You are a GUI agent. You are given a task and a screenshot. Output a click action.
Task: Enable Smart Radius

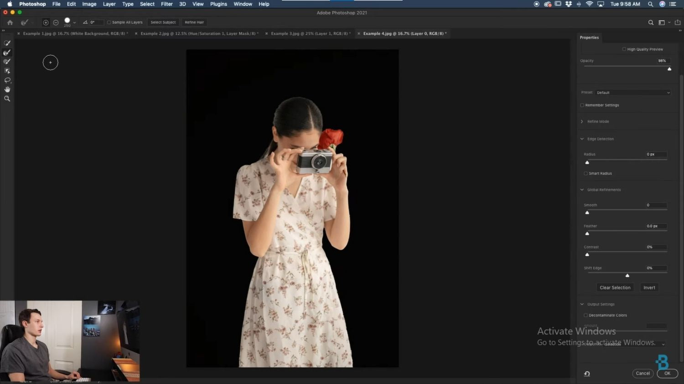pyautogui.click(x=586, y=173)
